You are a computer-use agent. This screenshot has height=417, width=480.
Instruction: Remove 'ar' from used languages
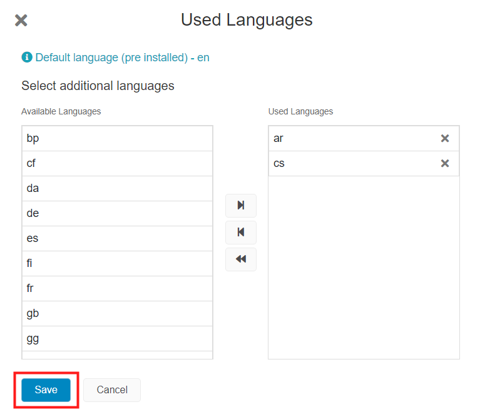pyautogui.click(x=445, y=138)
